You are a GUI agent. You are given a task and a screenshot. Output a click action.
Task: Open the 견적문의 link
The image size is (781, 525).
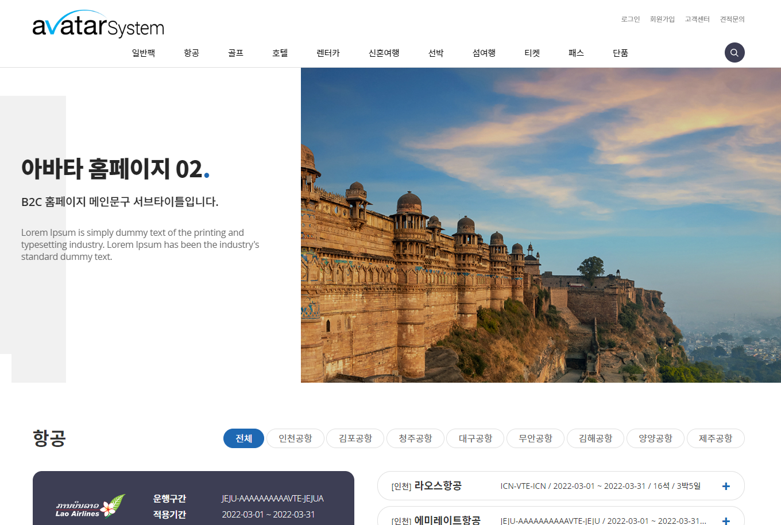click(x=732, y=19)
